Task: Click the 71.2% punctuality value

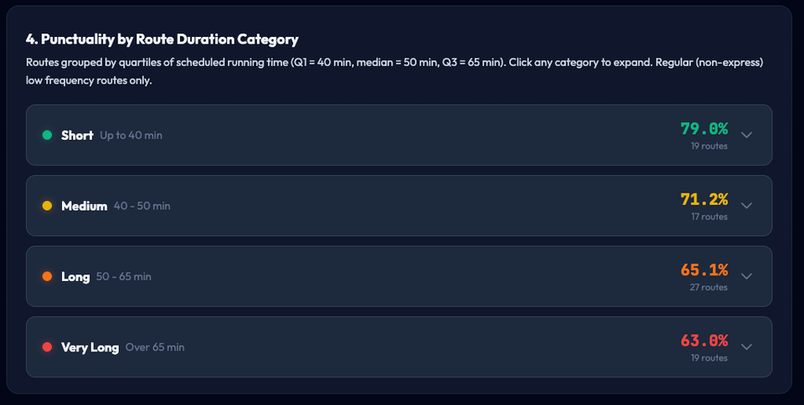Action: (703, 199)
